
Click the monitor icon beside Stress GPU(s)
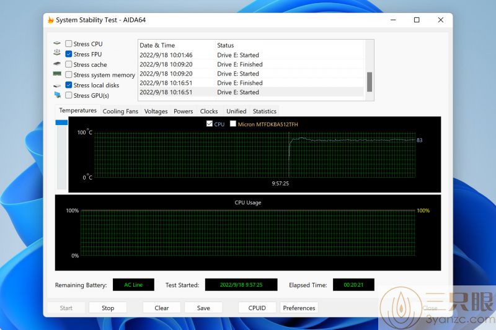pos(58,95)
